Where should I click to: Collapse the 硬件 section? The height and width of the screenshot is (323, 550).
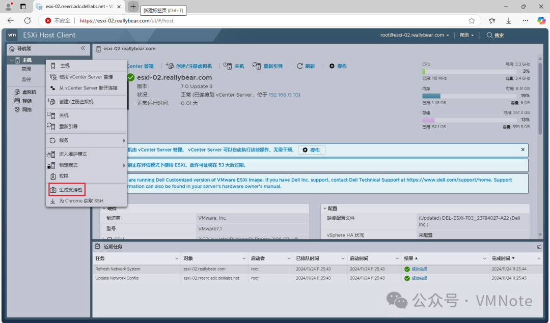point(104,209)
